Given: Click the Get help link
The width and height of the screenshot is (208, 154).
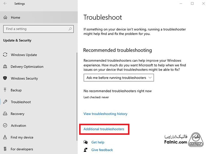Looking at the screenshot, I should point(98,142).
